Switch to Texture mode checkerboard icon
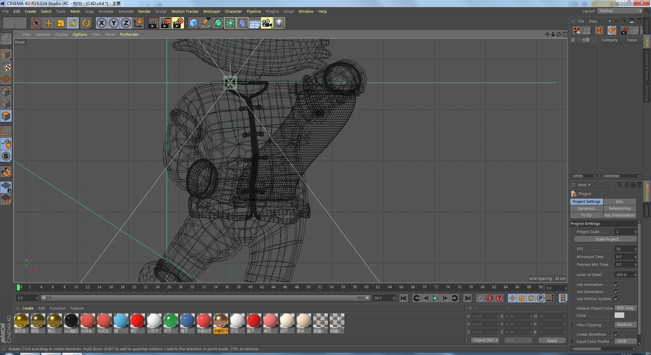 [x=6, y=67]
